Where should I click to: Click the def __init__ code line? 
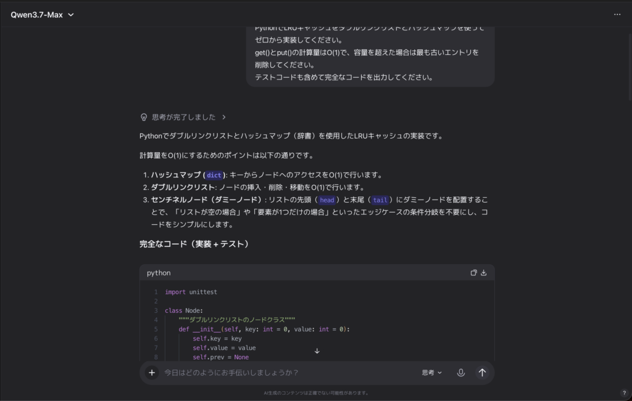[264, 330]
